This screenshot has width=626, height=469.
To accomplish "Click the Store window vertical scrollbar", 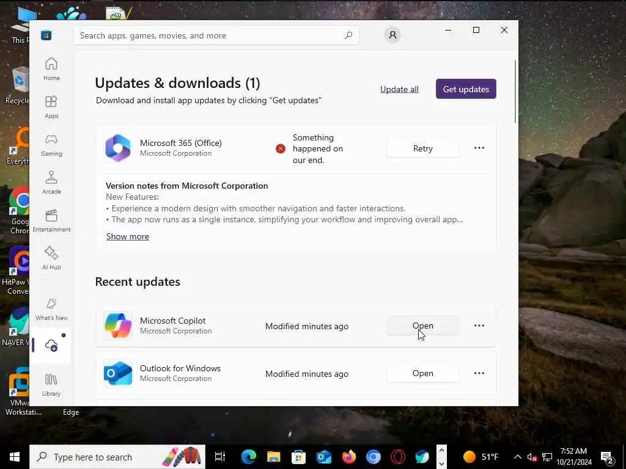I will (515, 92).
